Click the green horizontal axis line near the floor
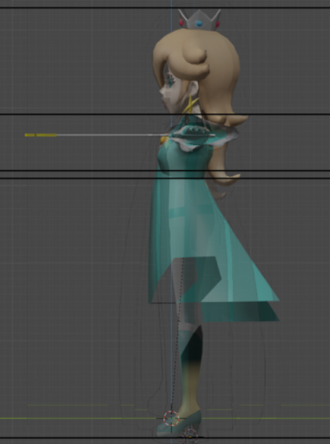This screenshot has height=444, width=330. tap(165, 418)
